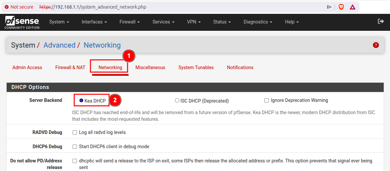Select the Kea DHCP radio button
This screenshot has height=171, width=390.
click(x=81, y=101)
